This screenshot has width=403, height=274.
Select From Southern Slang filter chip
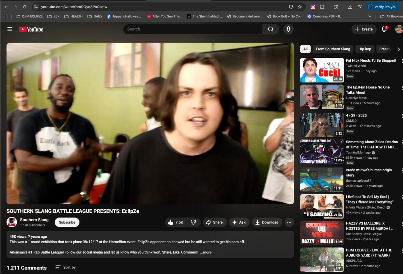333,49
